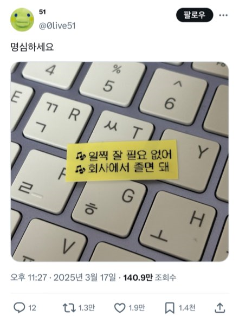Click the tweet text 명심하세요
Image resolution: width=239 pixels, height=316 pixels.
32,47
